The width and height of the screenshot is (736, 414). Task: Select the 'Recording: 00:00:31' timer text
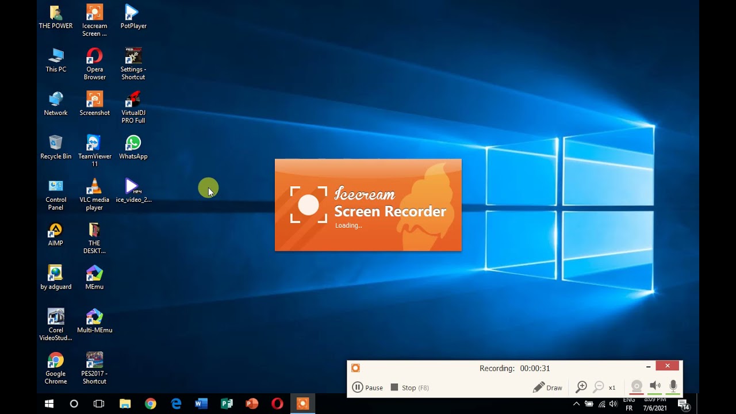(x=515, y=369)
